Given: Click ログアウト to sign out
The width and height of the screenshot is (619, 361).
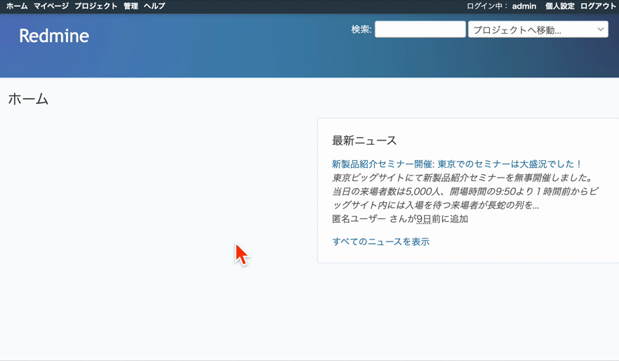Looking at the screenshot, I should pos(598,6).
